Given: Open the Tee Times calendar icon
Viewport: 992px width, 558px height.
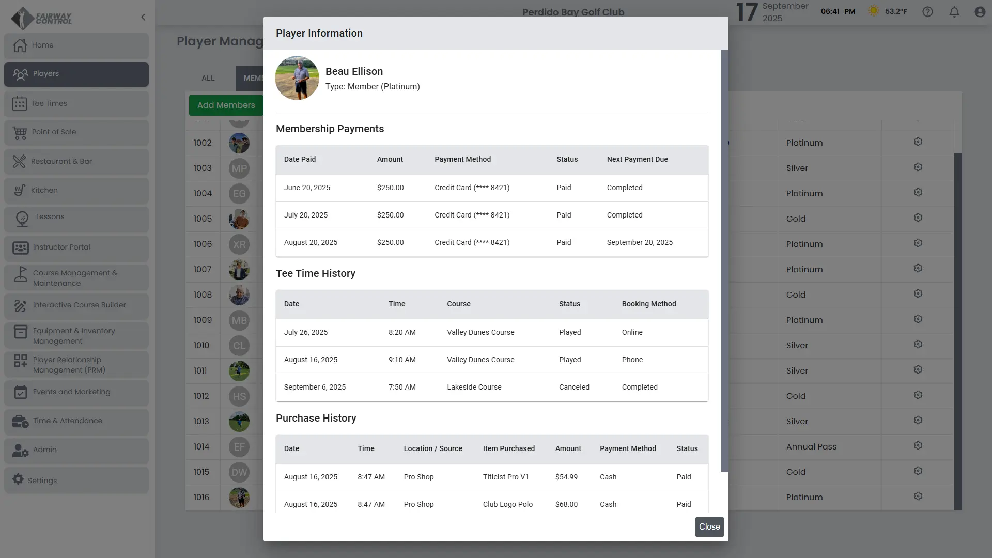Looking at the screenshot, I should [x=20, y=103].
